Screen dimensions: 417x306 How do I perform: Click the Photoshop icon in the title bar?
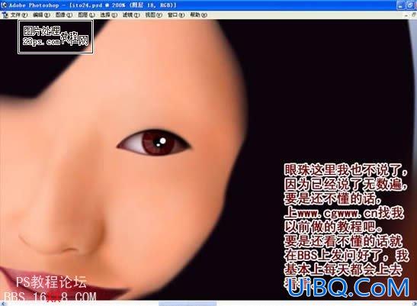4,5
